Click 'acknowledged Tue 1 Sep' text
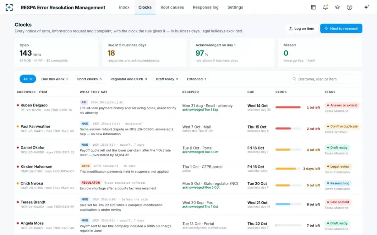This screenshot has height=235, width=377. [200, 110]
